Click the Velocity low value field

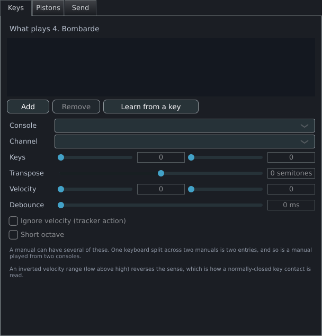(x=161, y=189)
